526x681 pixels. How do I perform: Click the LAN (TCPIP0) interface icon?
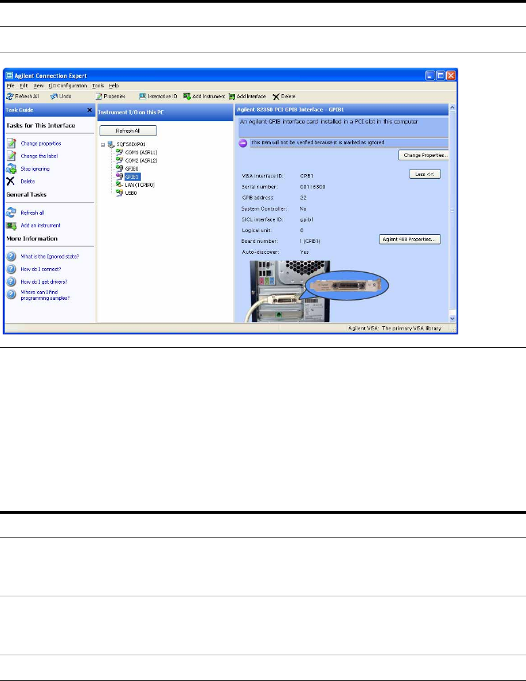tap(119, 185)
